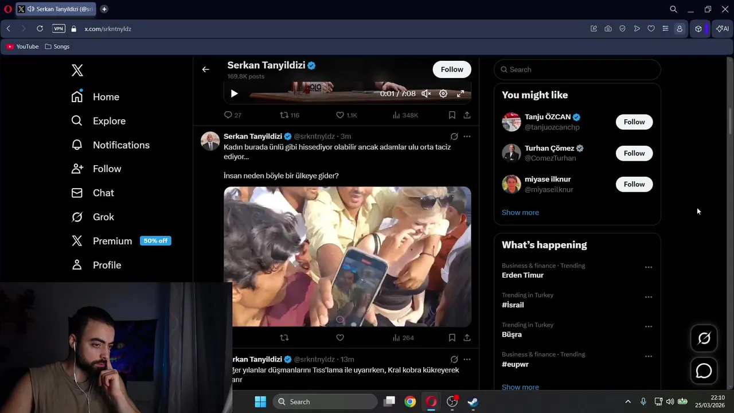Open the Büşra trending topic
Image resolution: width=734 pixels, height=413 pixels.
[x=512, y=334]
